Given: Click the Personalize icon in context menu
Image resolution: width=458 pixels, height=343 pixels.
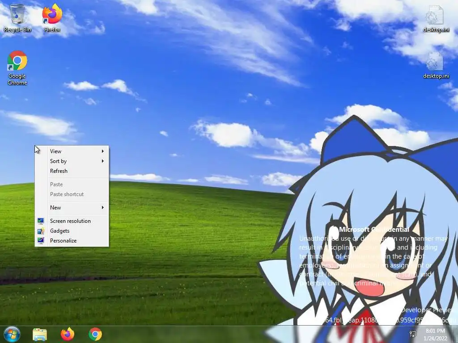Looking at the screenshot, I should pyautogui.click(x=41, y=241).
